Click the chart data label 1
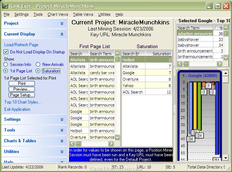This screenshot has height=172, width=232. pos(208,86)
